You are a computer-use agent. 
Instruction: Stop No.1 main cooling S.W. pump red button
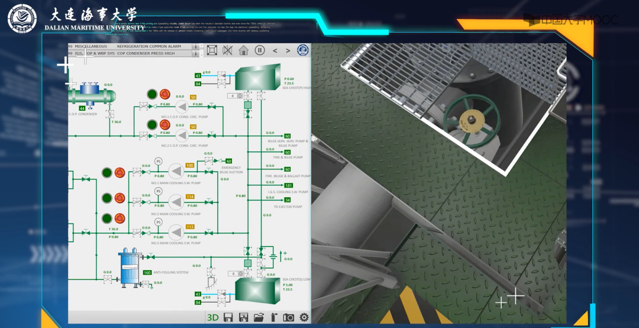point(120,172)
